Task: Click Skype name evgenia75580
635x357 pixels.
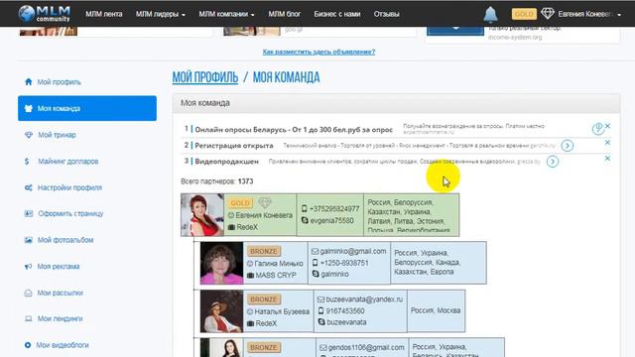Action: [x=331, y=220]
